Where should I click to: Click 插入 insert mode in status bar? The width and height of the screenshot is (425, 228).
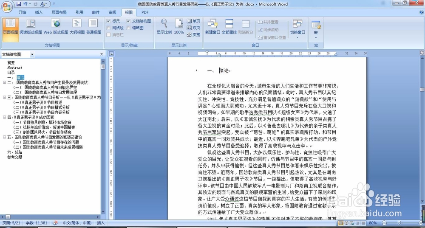[101, 223]
